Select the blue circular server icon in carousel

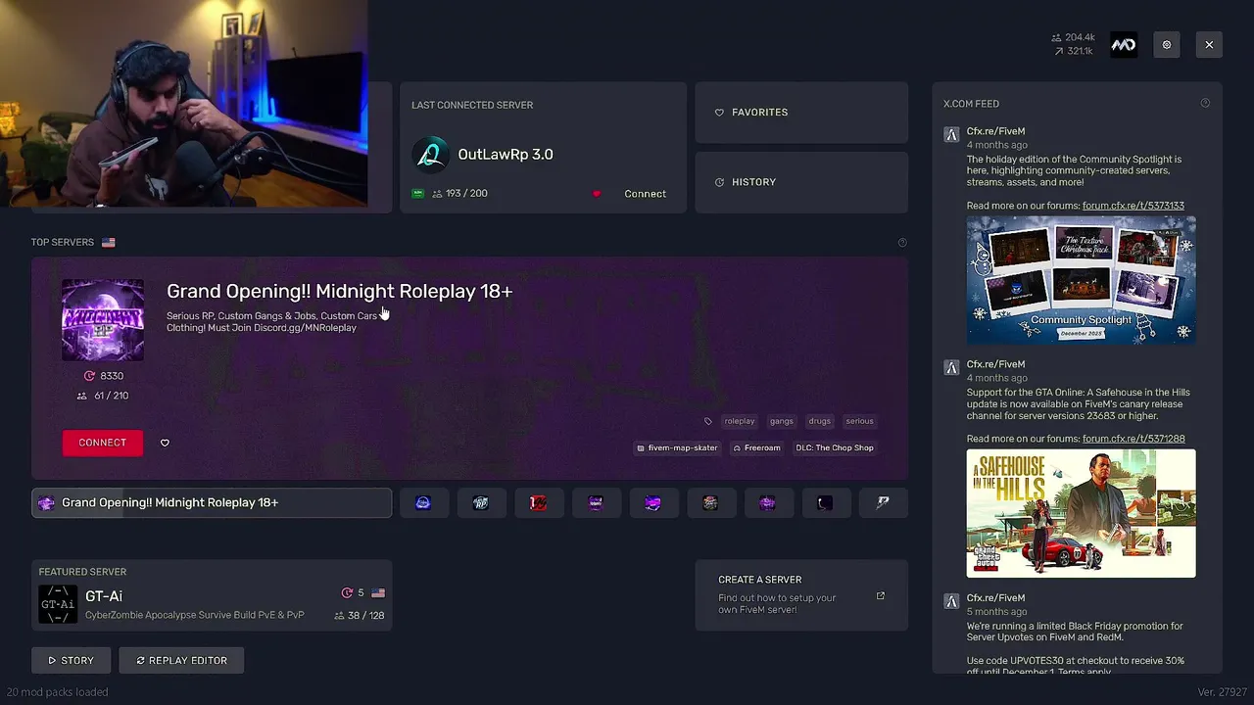[x=423, y=502]
